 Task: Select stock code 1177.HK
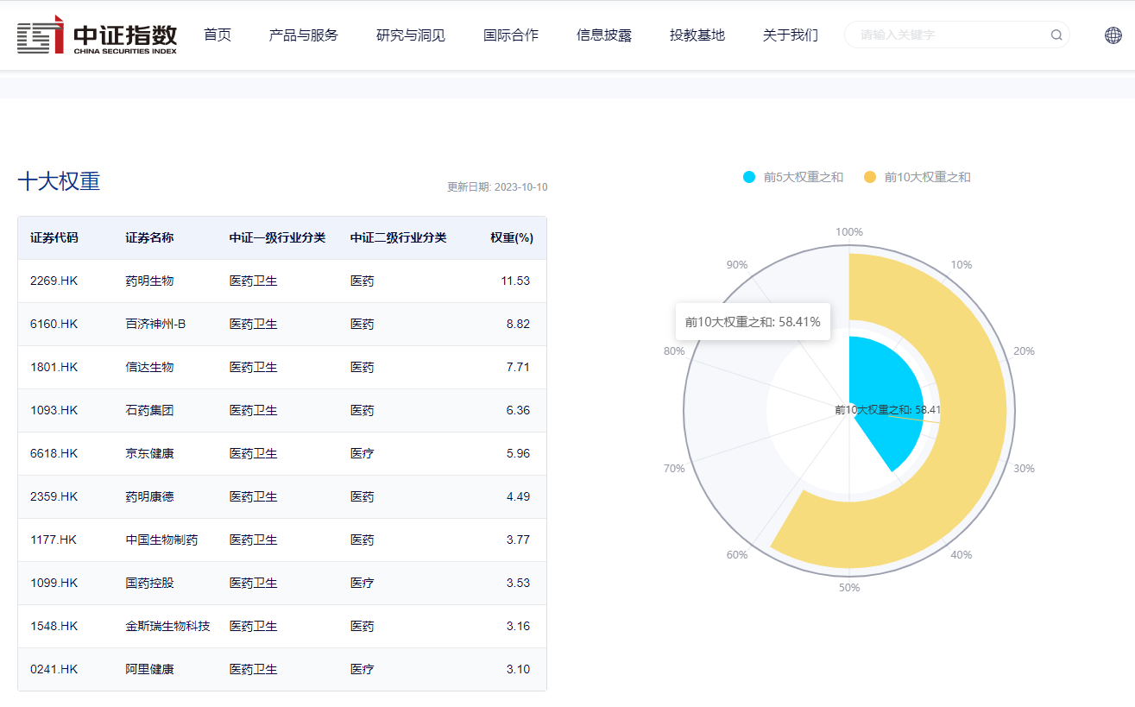coord(54,540)
